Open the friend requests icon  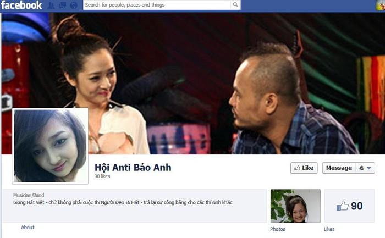tap(51, 5)
